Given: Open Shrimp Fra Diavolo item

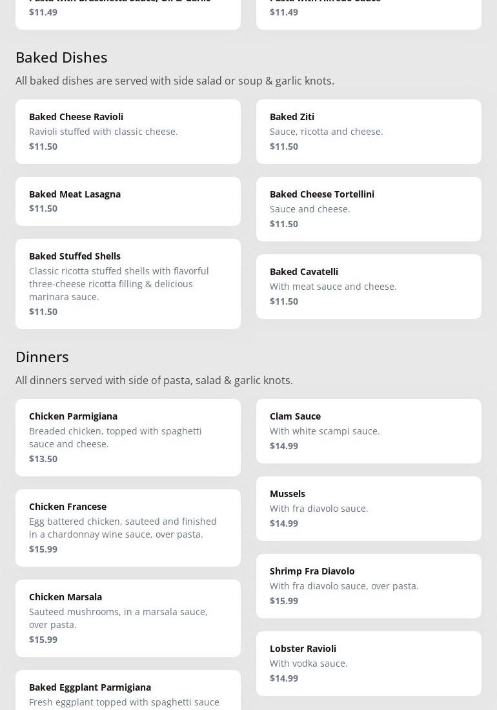Looking at the screenshot, I should pyautogui.click(x=369, y=585).
